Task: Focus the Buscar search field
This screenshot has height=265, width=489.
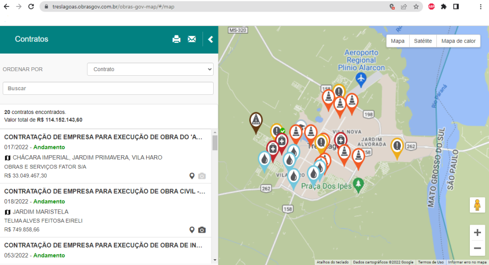Action: click(108, 89)
